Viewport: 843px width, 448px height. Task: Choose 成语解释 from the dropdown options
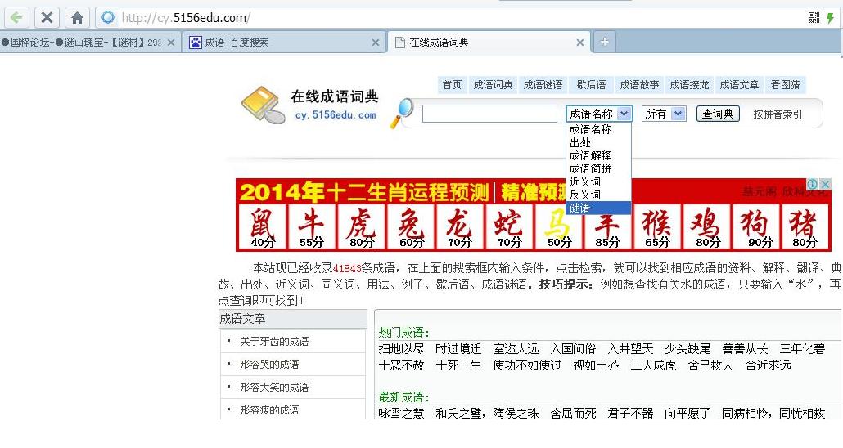click(590, 155)
